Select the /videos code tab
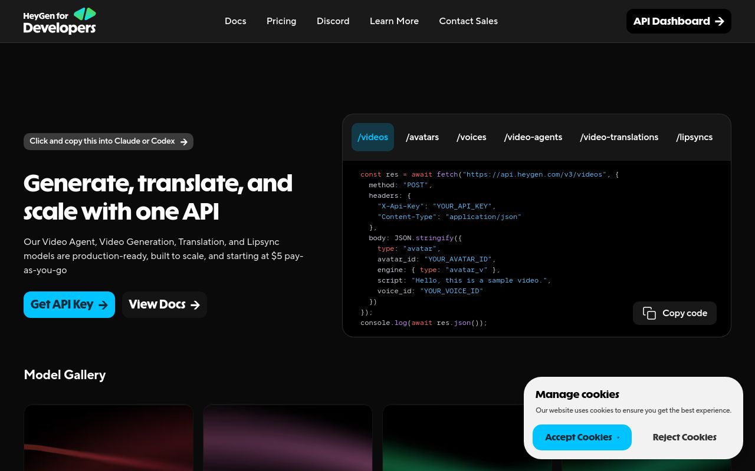Image resolution: width=755 pixels, height=471 pixels. point(373,137)
